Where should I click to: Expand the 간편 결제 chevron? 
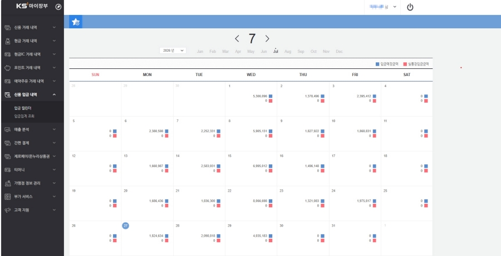click(x=55, y=143)
